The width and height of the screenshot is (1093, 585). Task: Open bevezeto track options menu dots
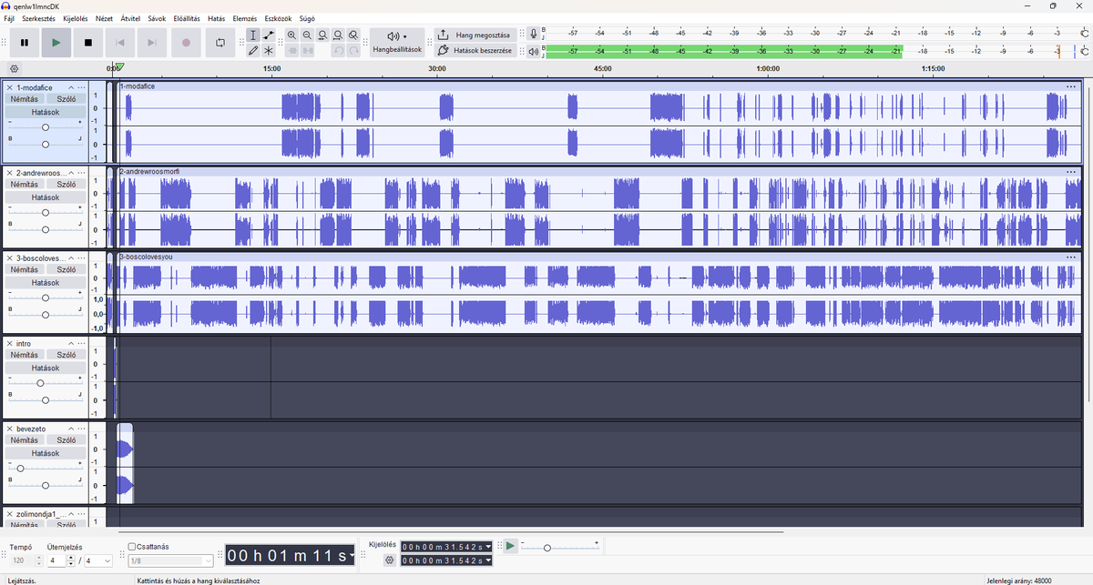pyautogui.click(x=81, y=428)
